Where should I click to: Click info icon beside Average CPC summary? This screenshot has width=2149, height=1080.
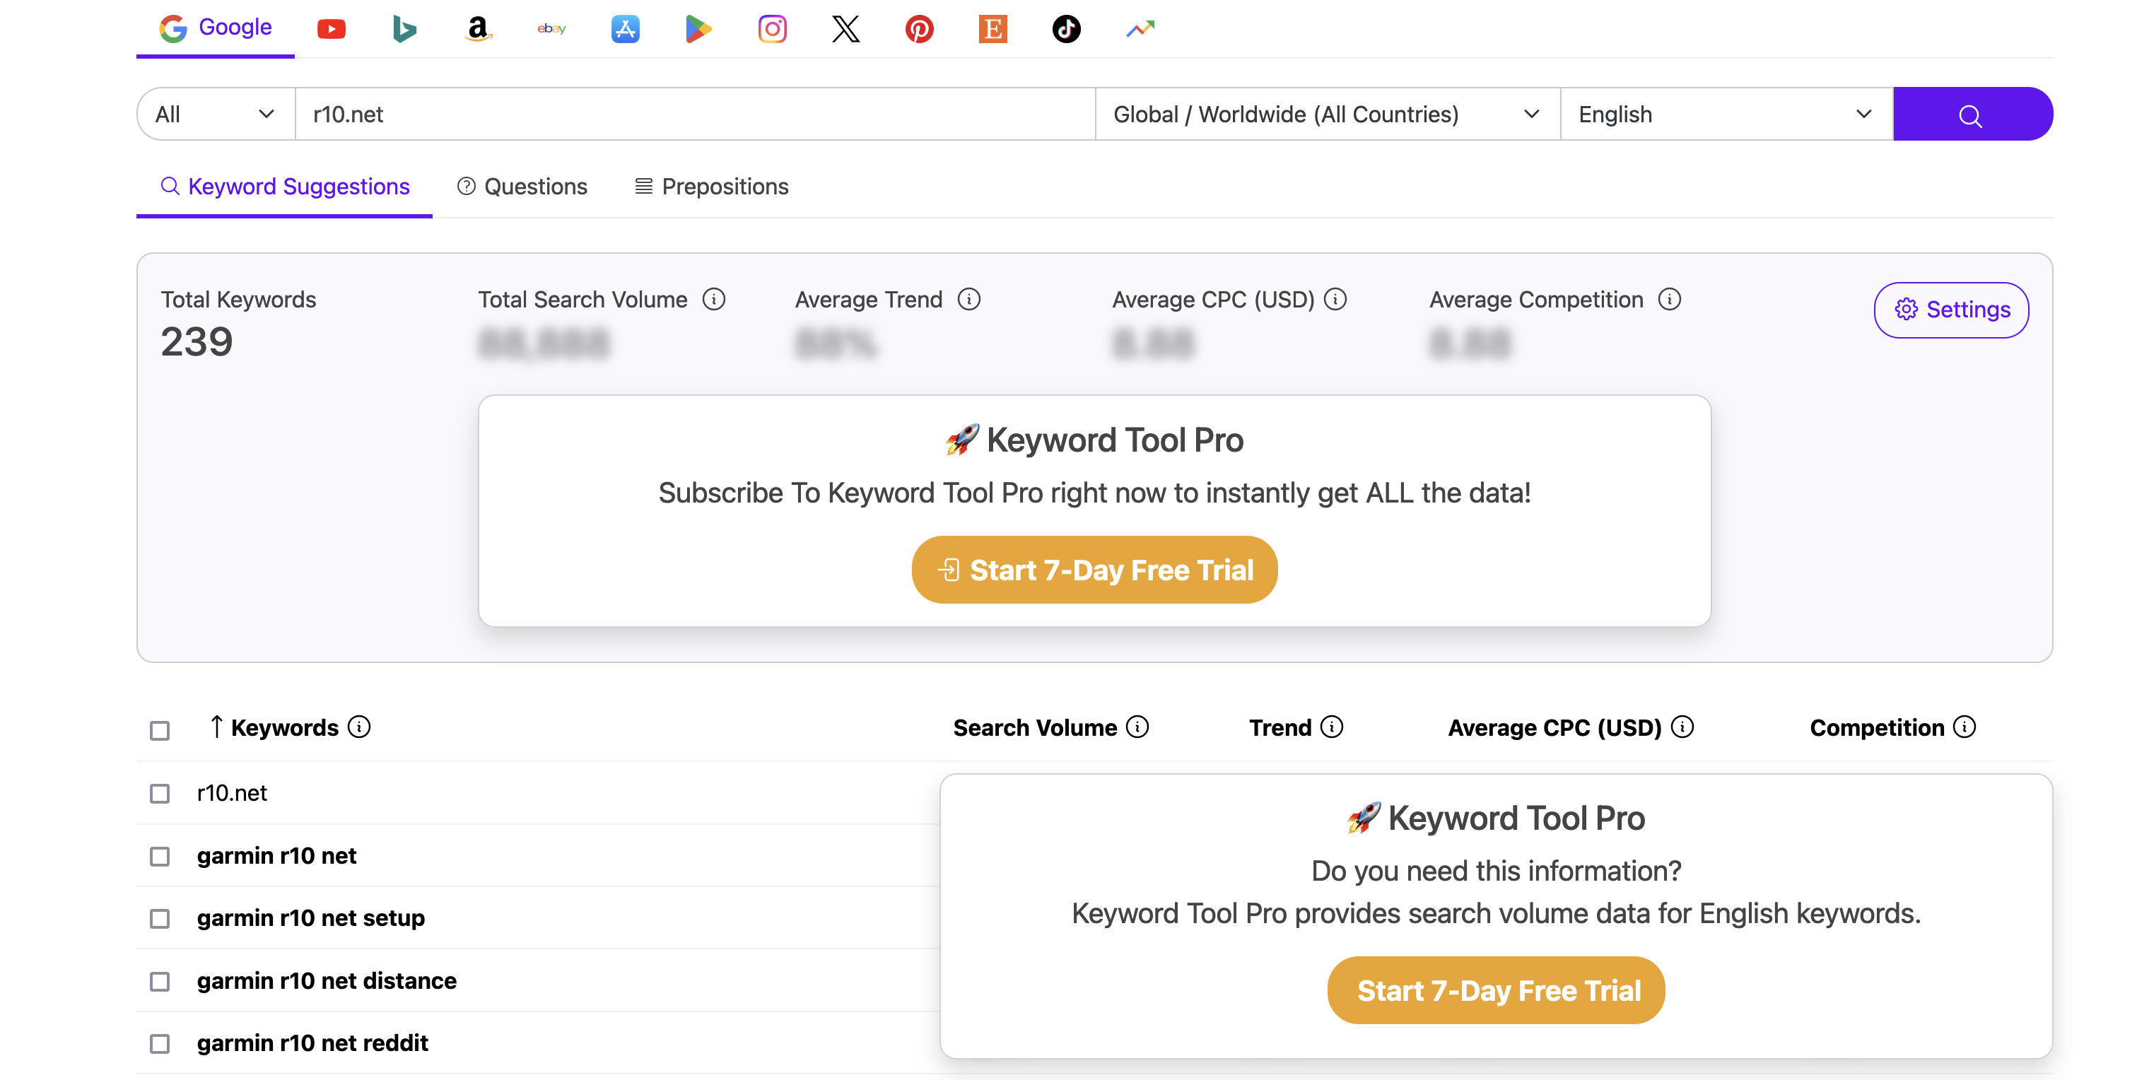click(1335, 300)
